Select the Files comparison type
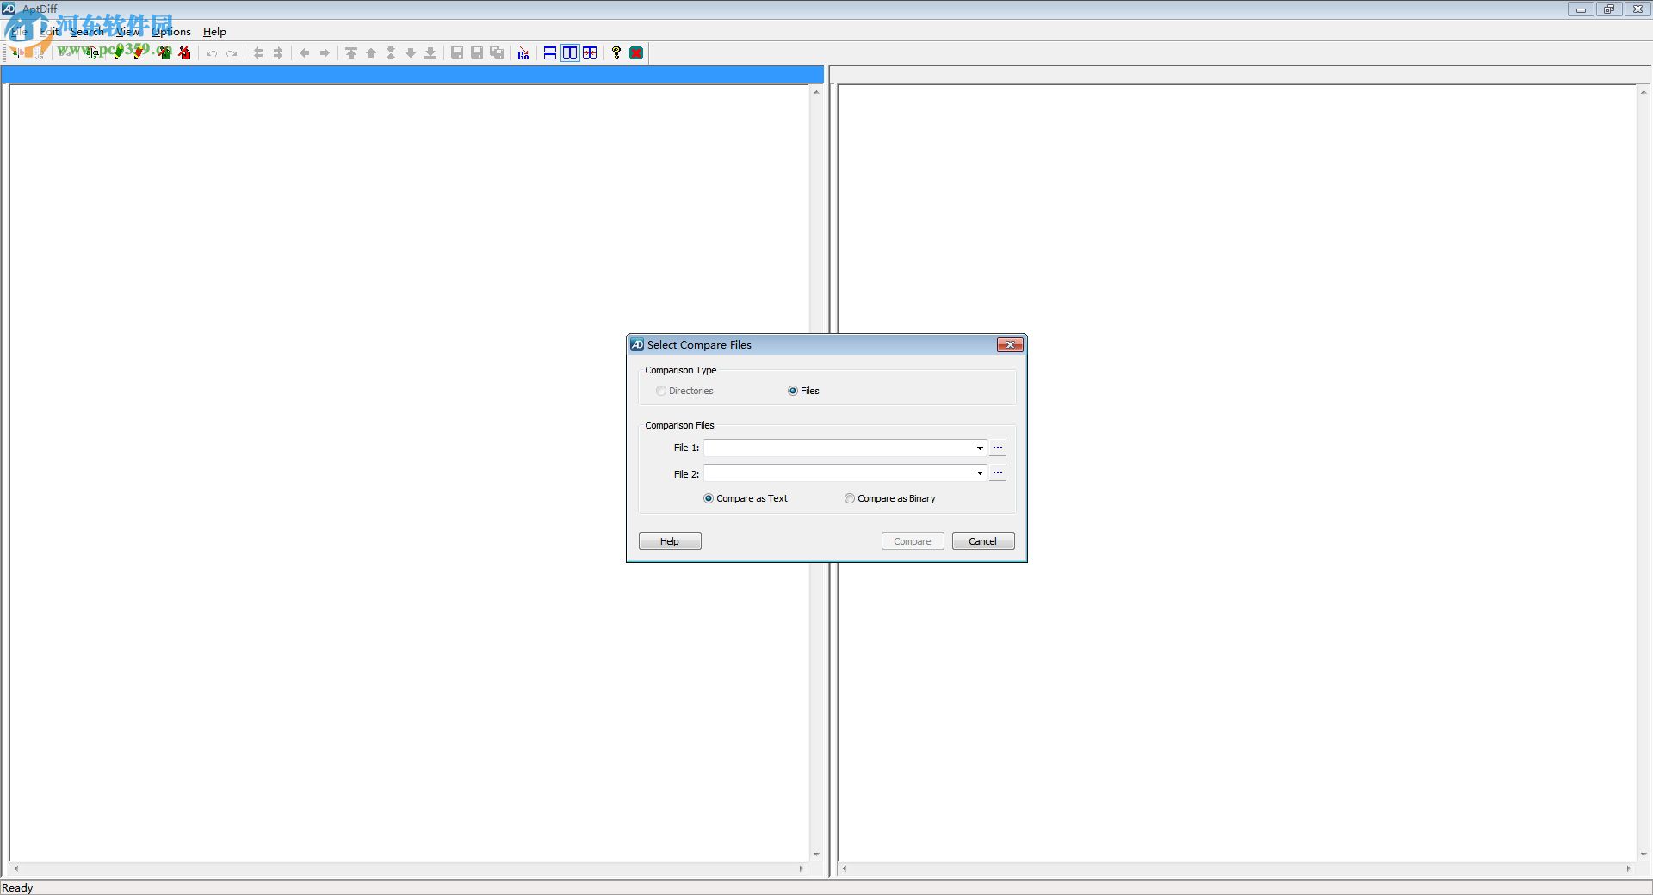Viewport: 1653px width, 895px height. point(803,391)
